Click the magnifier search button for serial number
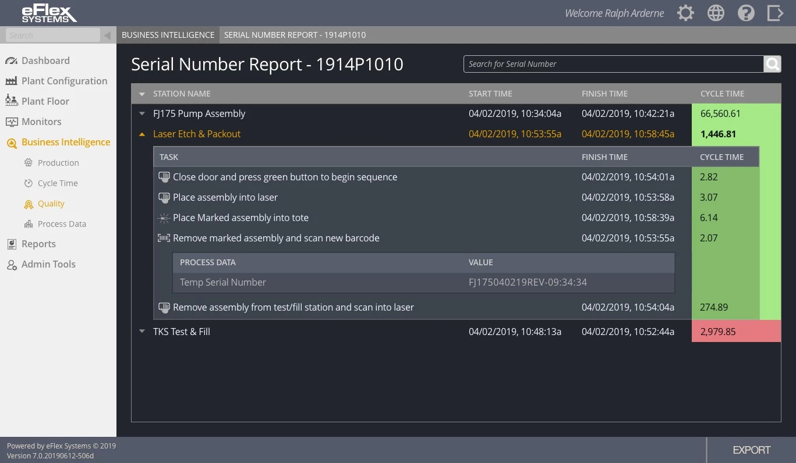Image resolution: width=796 pixels, height=463 pixels. click(x=772, y=64)
